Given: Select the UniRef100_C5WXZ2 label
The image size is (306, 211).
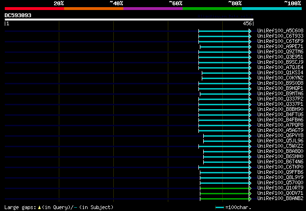Looking at the screenshot, I should point(280,146).
